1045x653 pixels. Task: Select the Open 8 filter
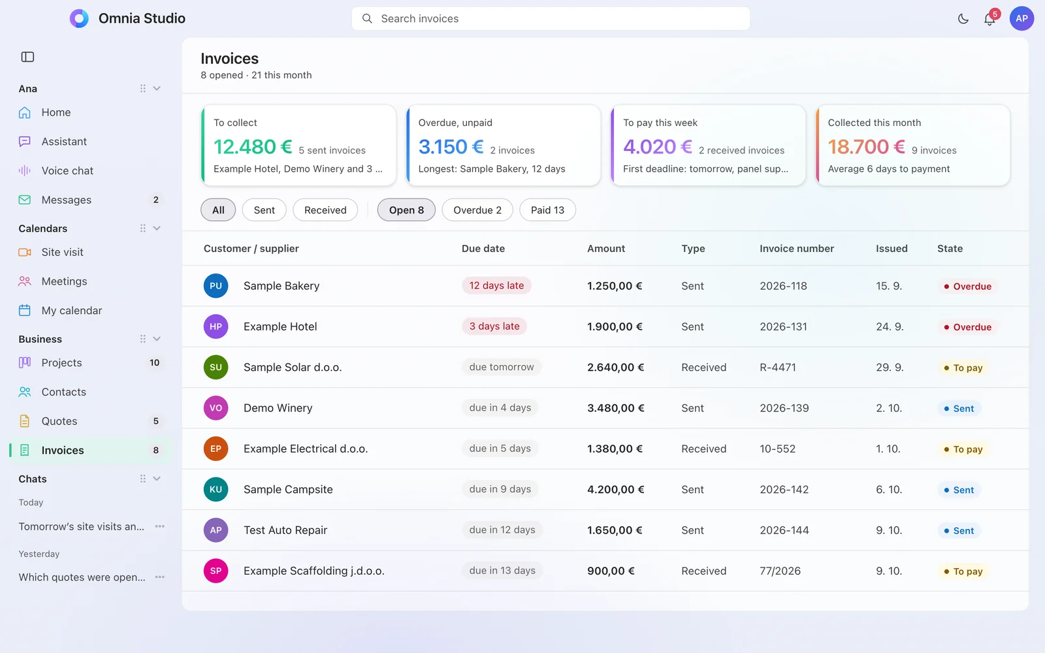[406, 210]
